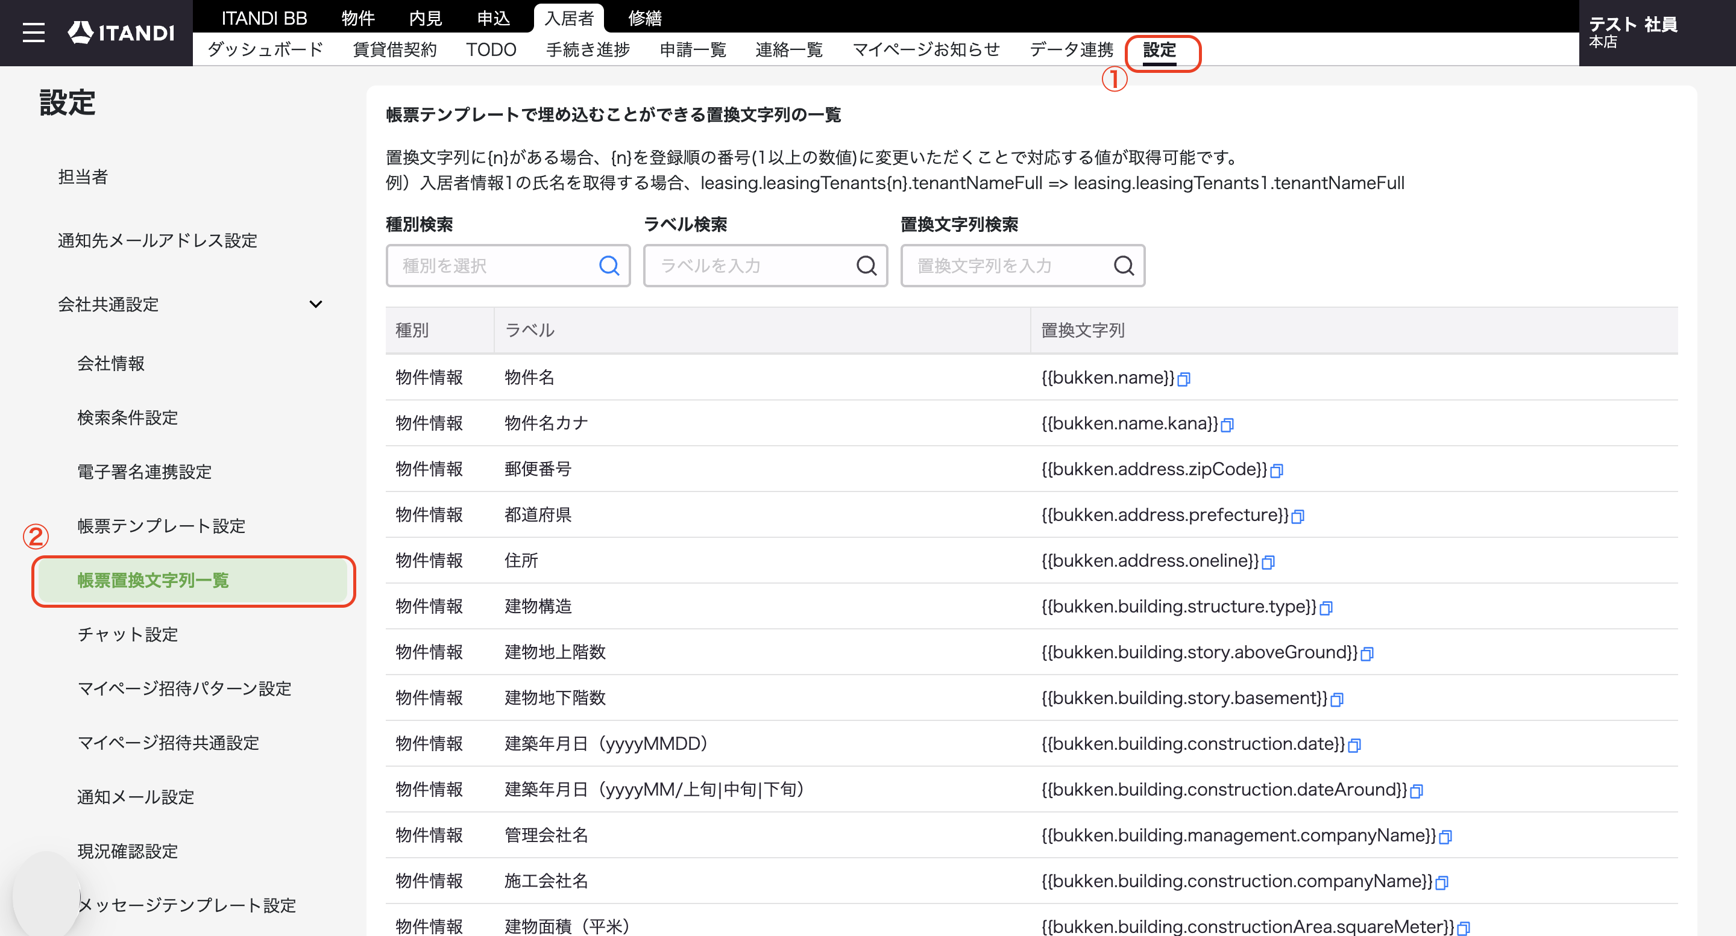Open メッセージテンプレート設定 in the sidebar
The width and height of the screenshot is (1736, 936).
pos(187,905)
